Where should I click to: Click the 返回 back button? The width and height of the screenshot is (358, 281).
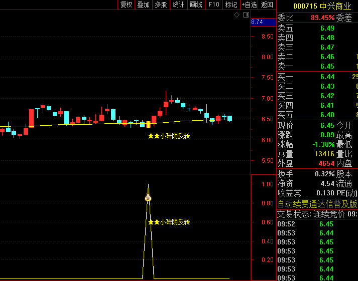pyautogui.click(x=267, y=5)
